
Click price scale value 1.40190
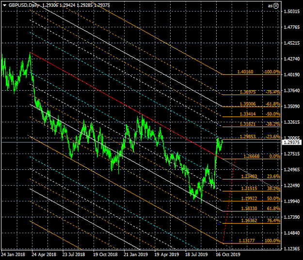[x=291, y=75]
